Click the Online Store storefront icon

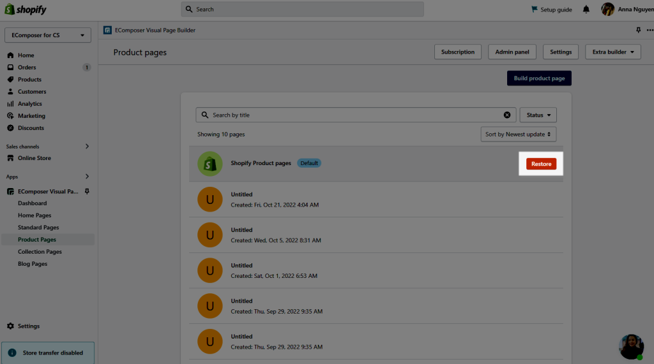(x=10, y=158)
